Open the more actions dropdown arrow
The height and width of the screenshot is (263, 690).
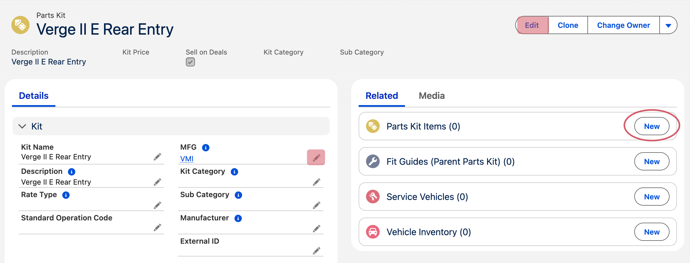(668, 25)
